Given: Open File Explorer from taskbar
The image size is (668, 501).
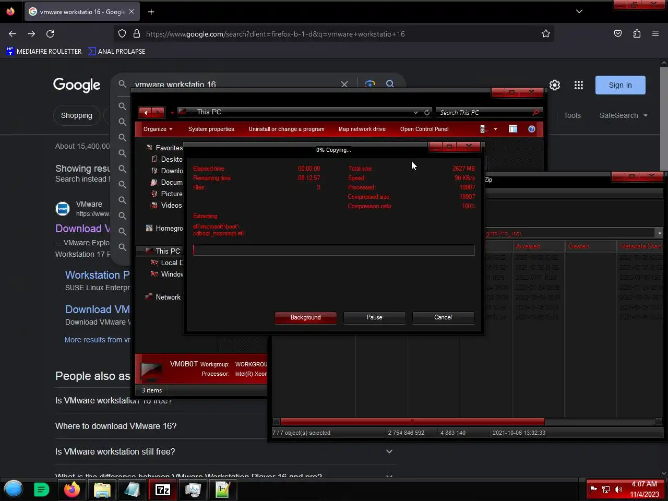Looking at the screenshot, I should tap(102, 490).
